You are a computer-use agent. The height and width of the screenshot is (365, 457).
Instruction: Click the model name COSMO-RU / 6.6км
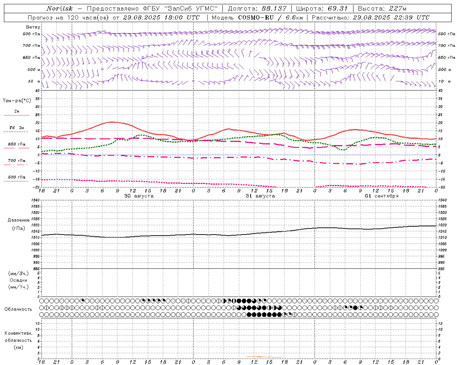click(270, 17)
